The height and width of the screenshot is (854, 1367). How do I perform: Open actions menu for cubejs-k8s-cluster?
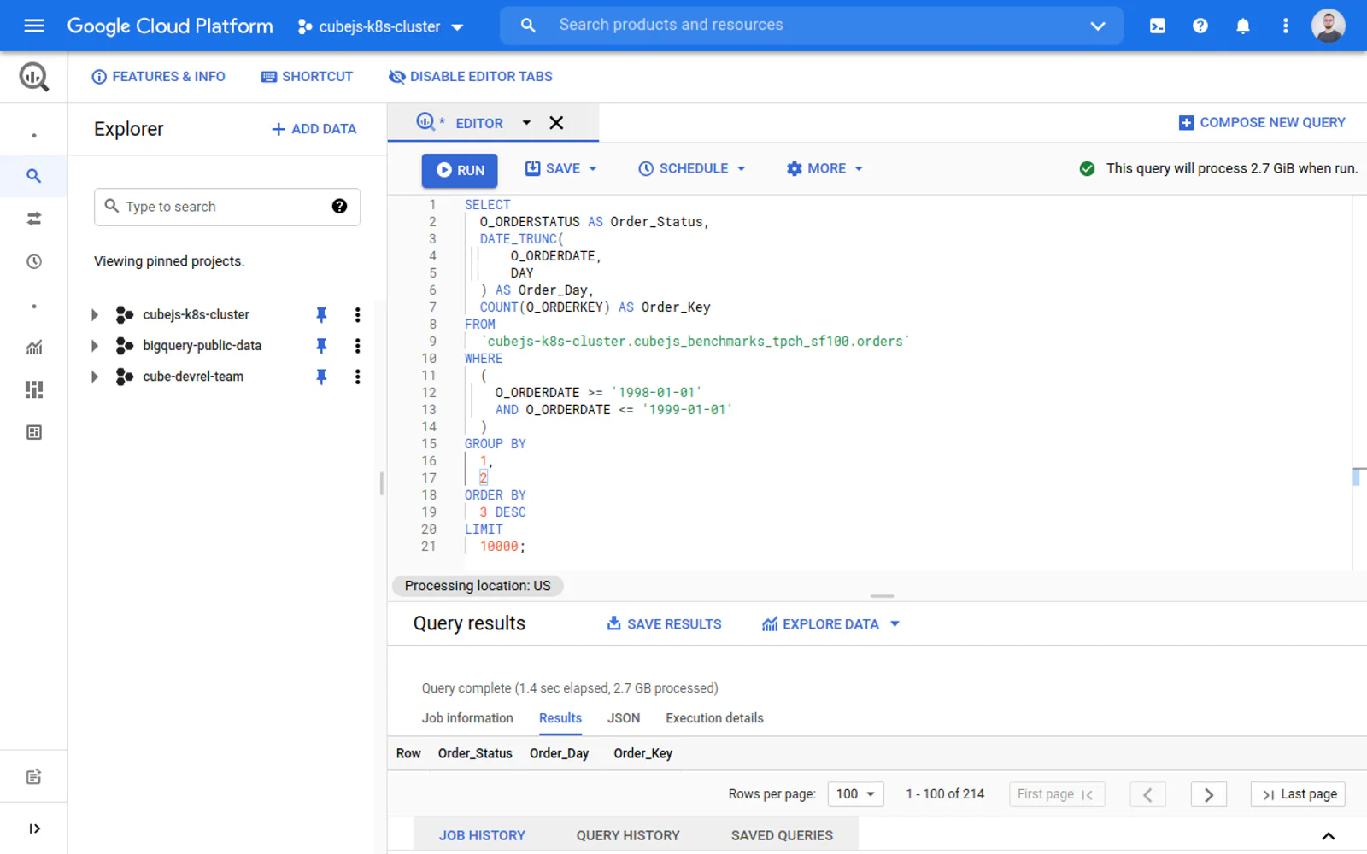357,315
